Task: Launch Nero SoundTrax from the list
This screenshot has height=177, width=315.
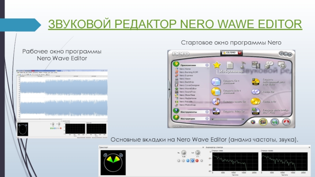Action: click(187, 92)
